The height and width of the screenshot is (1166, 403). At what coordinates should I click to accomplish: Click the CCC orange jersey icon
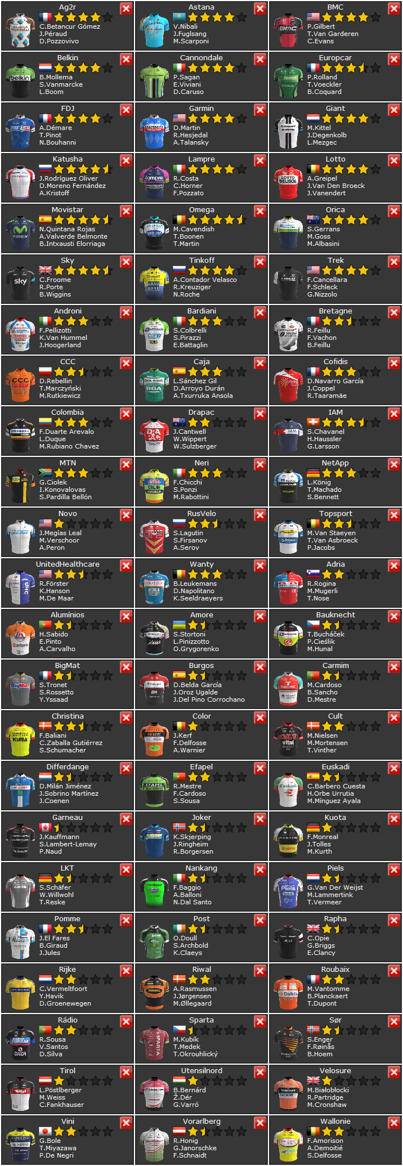(x=20, y=386)
